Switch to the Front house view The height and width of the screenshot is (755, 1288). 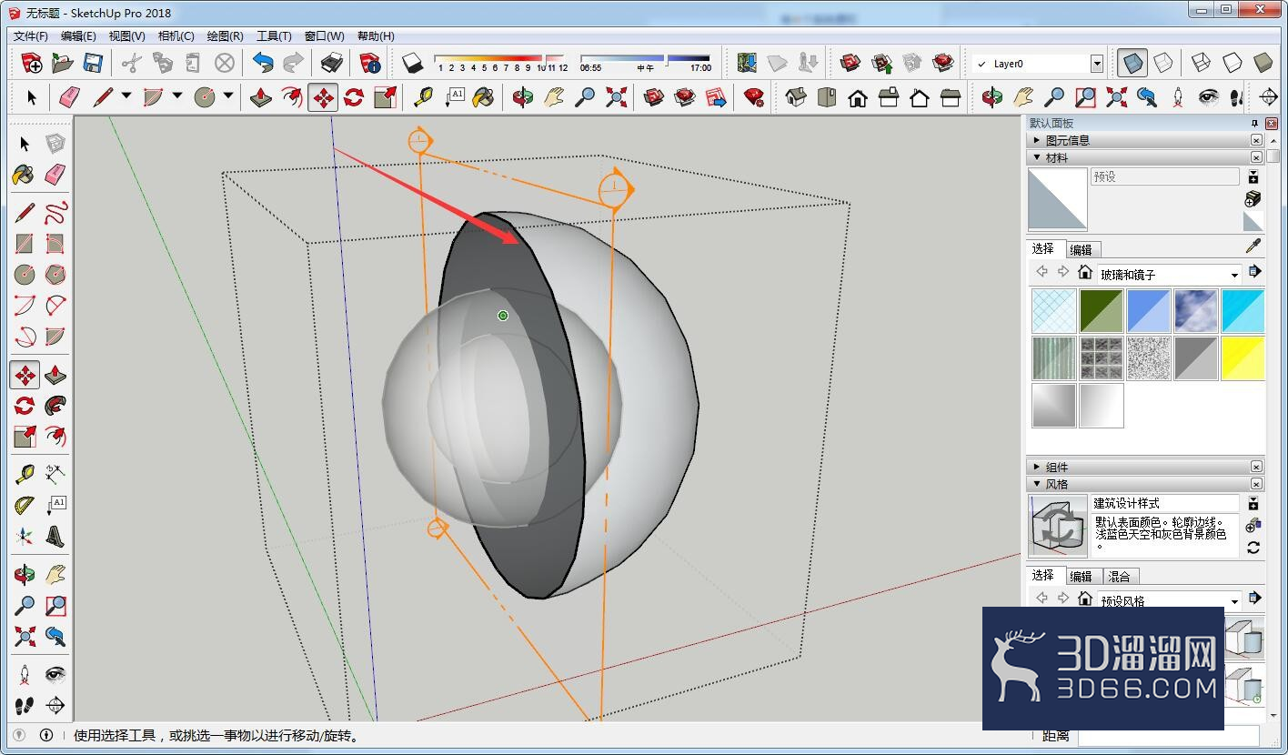(858, 97)
